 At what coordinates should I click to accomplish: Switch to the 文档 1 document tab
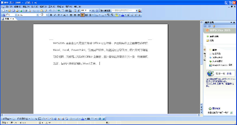coord(8,19)
